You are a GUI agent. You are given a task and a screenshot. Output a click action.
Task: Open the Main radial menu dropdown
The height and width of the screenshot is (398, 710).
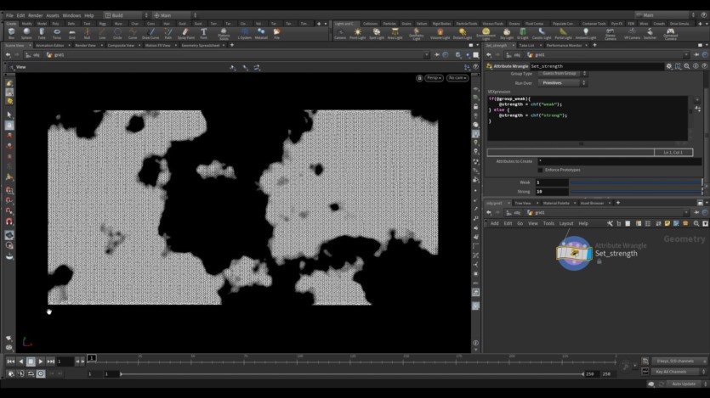point(175,15)
